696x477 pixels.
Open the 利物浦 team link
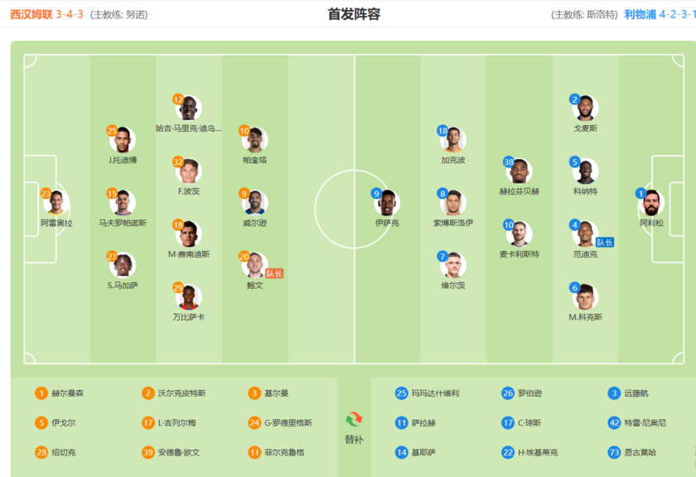pyautogui.click(x=640, y=14)
